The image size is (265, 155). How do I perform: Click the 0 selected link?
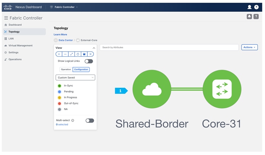tap(62, 125)
